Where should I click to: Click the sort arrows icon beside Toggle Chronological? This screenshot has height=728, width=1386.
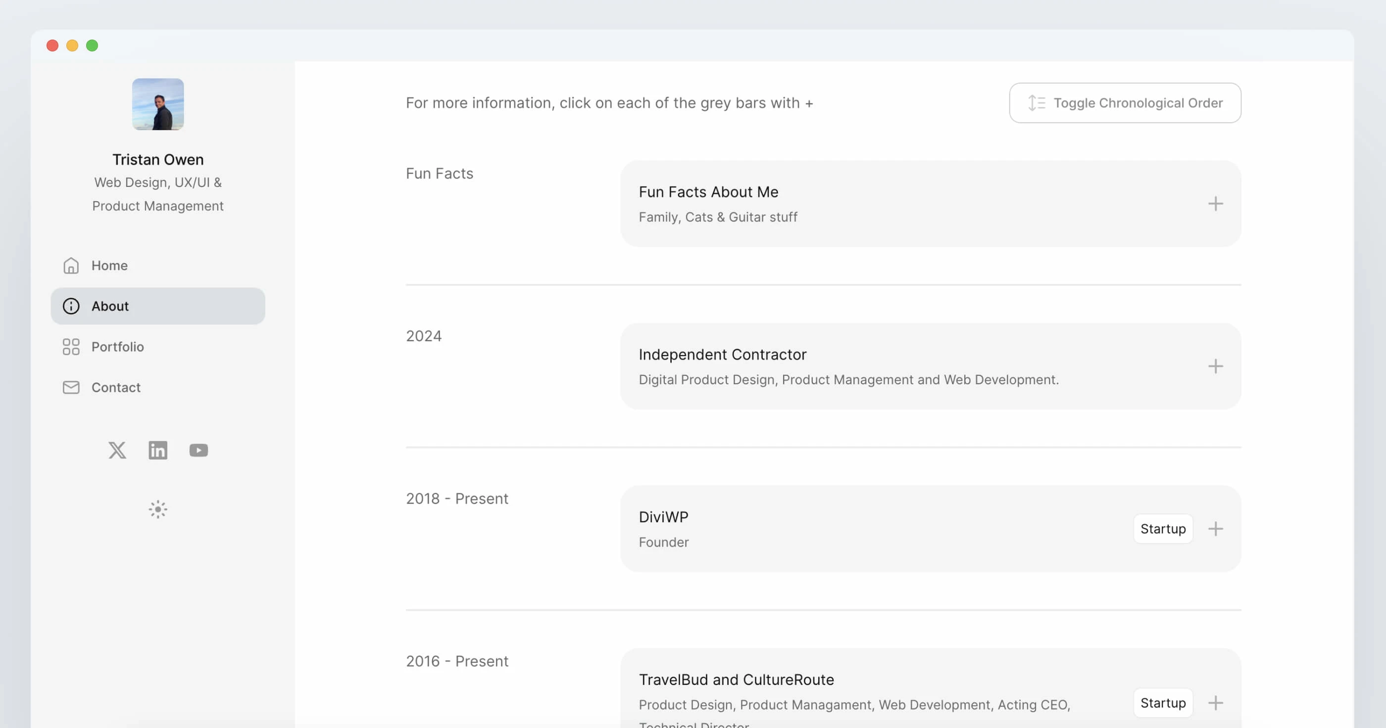[1036, 103]
